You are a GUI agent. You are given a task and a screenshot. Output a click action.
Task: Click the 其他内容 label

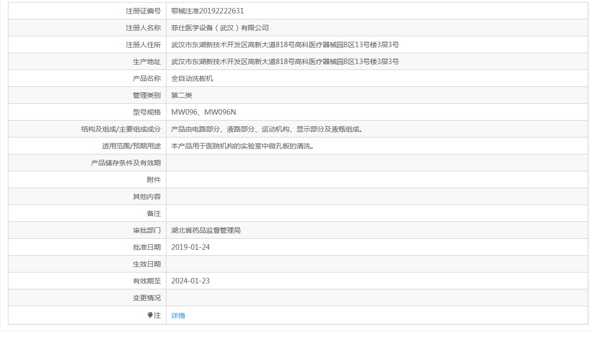tap(147, 197)
